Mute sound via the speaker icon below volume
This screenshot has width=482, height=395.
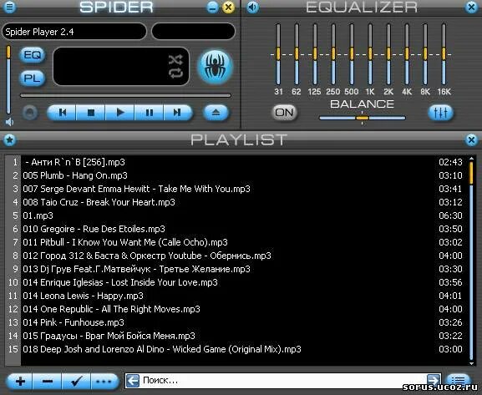pos(9,122)
